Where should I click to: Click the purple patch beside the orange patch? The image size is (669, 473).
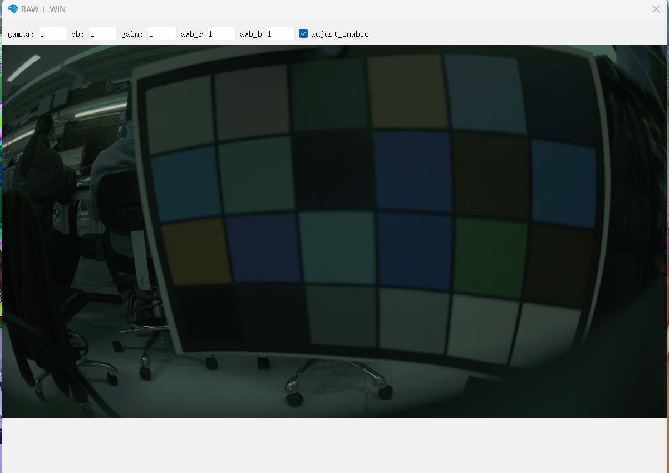tap(264, 247)
